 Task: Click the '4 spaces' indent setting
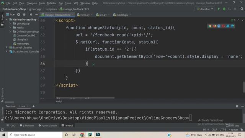click(234, 130)
